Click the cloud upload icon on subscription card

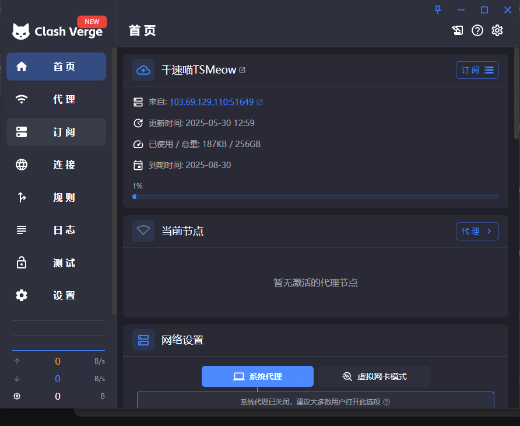(143, 70)
